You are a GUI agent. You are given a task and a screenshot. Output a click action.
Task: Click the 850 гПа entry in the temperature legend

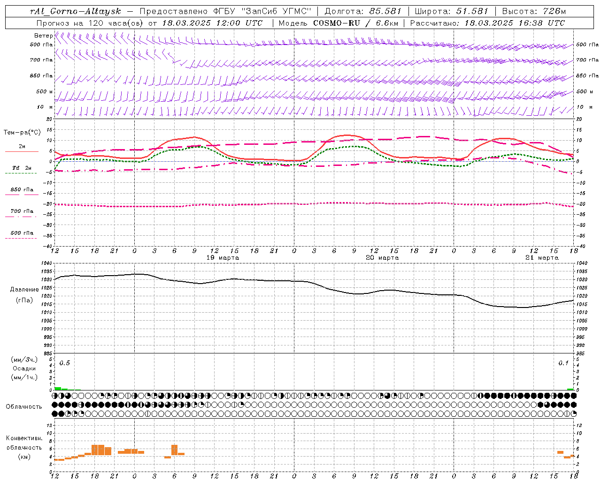pos(22,190)
